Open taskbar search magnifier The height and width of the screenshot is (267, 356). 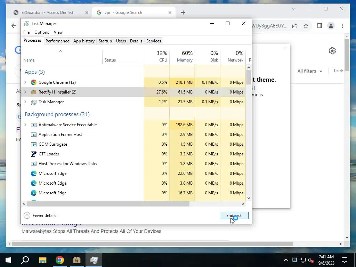(x=25, y=260)
